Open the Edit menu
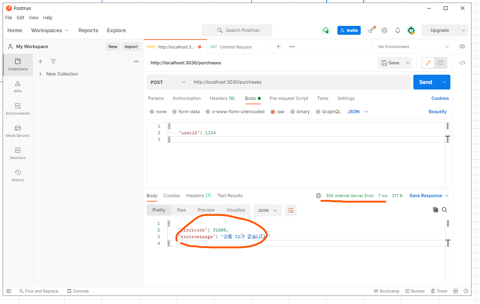This screenshot has height=304, width=480. [x=20, y=17]
